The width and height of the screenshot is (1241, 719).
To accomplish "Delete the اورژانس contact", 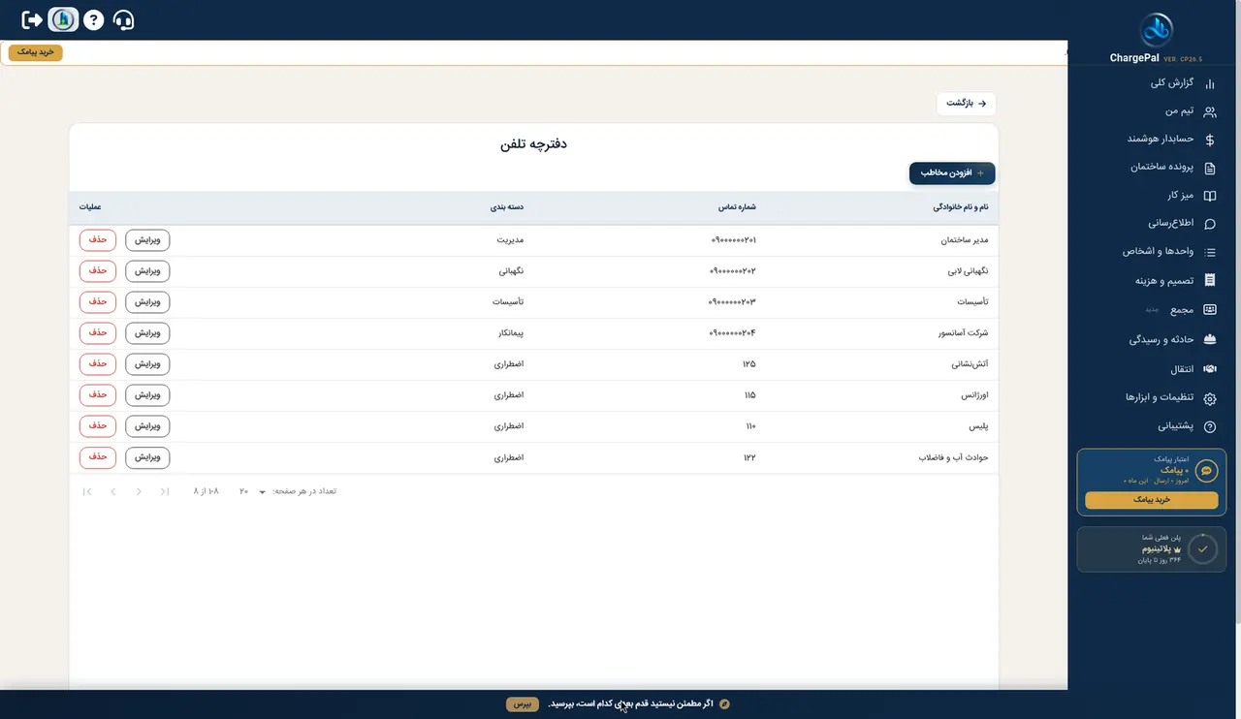I will [x=98, y=395].
